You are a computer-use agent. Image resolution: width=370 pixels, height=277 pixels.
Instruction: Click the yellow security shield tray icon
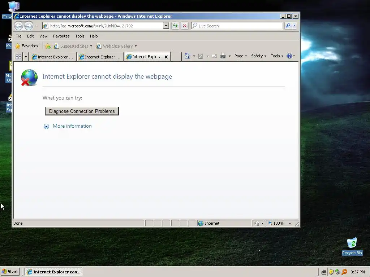point(331,272)
